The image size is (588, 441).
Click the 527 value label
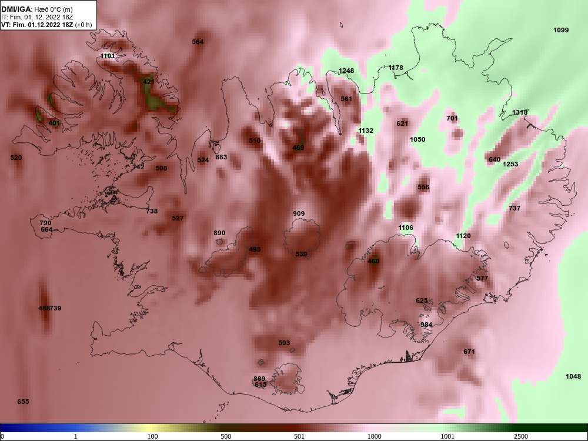tap(178, 218)
